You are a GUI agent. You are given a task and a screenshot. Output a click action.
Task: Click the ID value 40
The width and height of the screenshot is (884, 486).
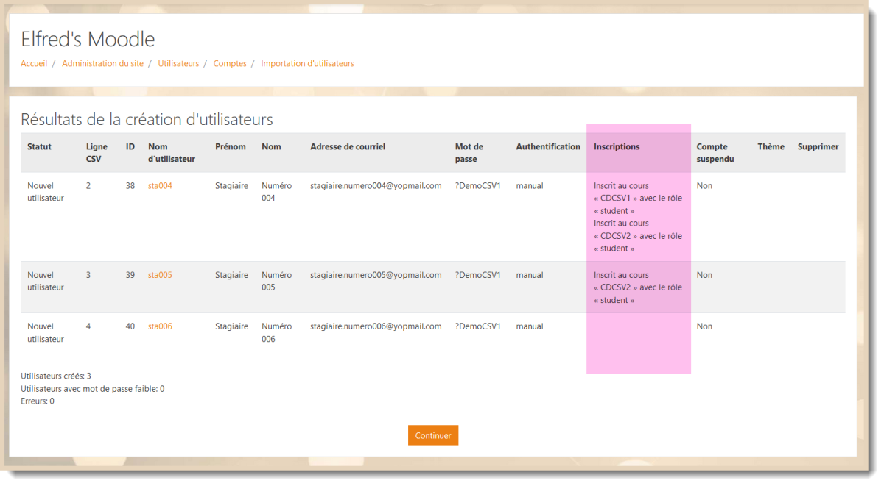[130, 326]
